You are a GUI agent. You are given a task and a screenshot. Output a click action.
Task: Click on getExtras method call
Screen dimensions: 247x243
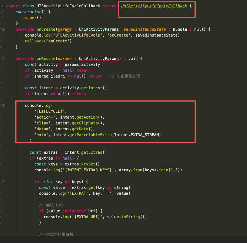click(92, 152)
